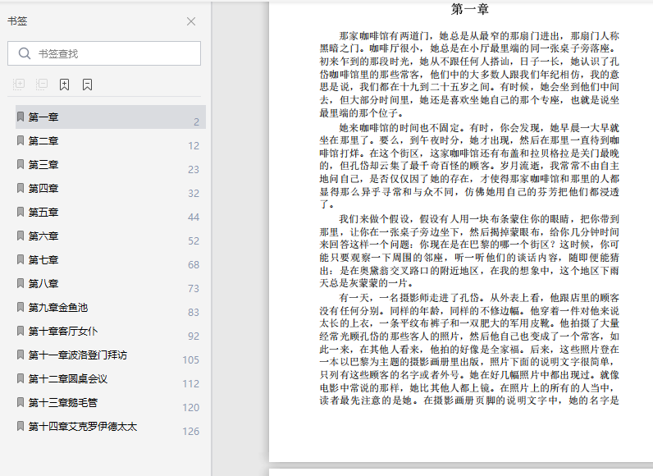This screenshot has width=653, height=476.
Task: Select the 第一章 bookmark
Action: pyautogui.click(x=111, y=117)
